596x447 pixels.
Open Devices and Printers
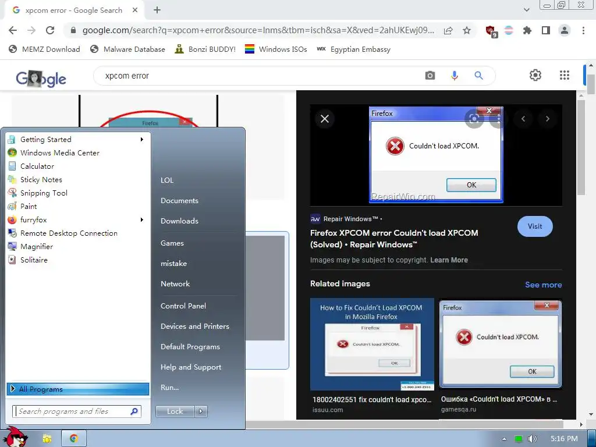pyautogui.click(x=195, y=326)
